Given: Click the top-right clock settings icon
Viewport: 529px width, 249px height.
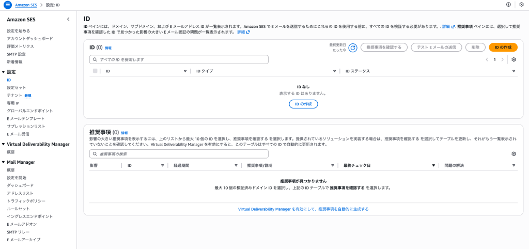Looking at the screenshot, I should tap(521, 5).
